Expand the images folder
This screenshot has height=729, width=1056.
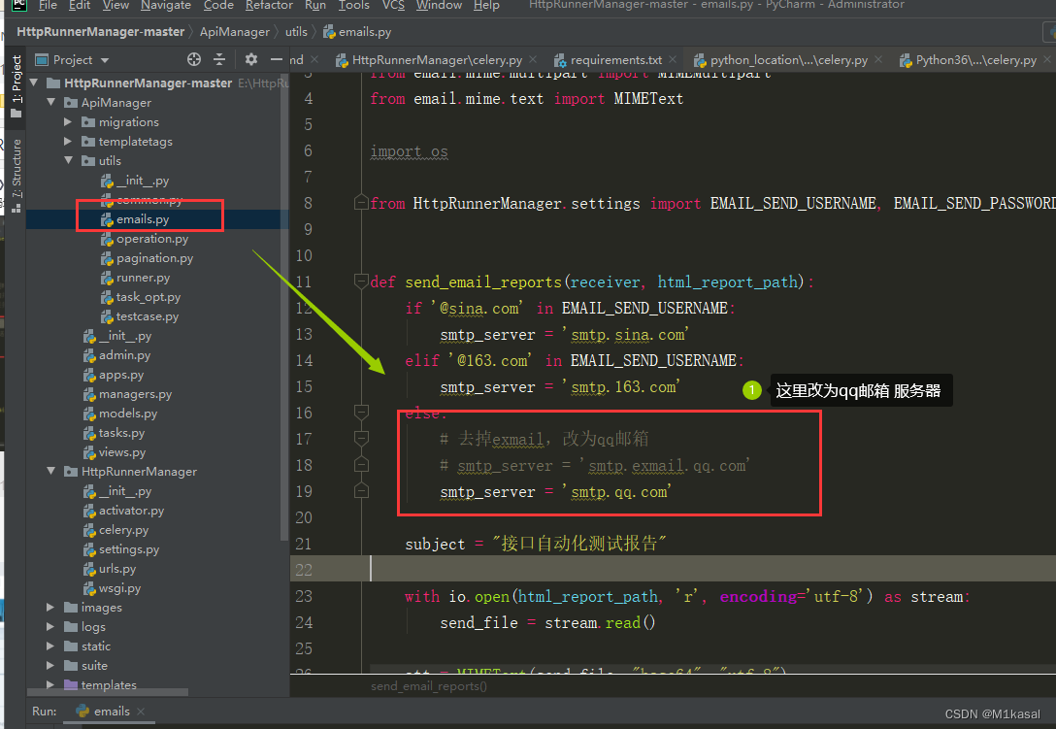(50, 607)
